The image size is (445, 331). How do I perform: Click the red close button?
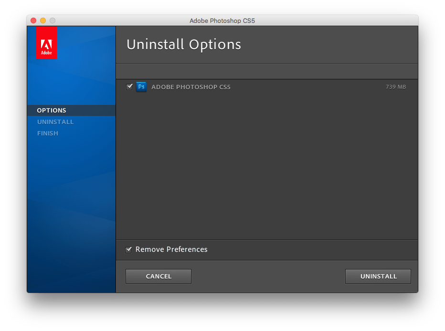point(33,21)
